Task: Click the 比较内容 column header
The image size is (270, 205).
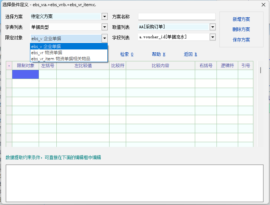Action: click(x=160, y=66)
